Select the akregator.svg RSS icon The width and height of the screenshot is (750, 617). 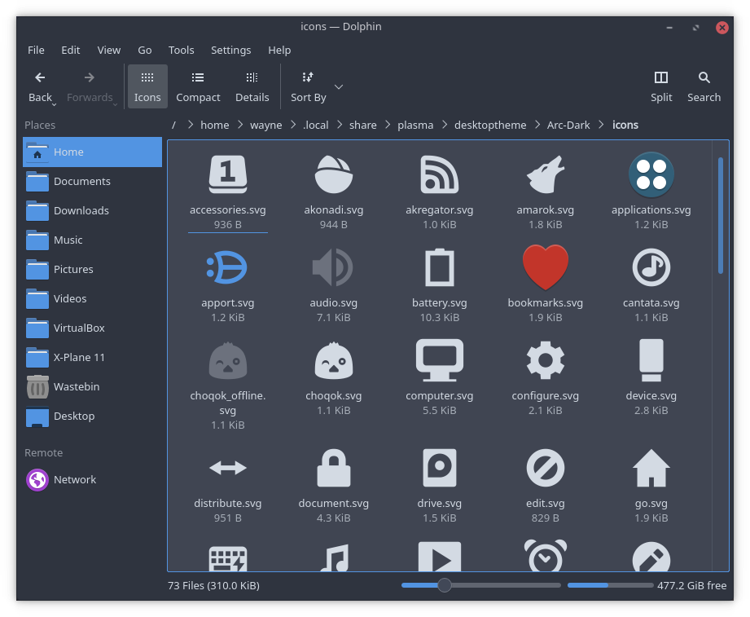(x=439, y=174)
